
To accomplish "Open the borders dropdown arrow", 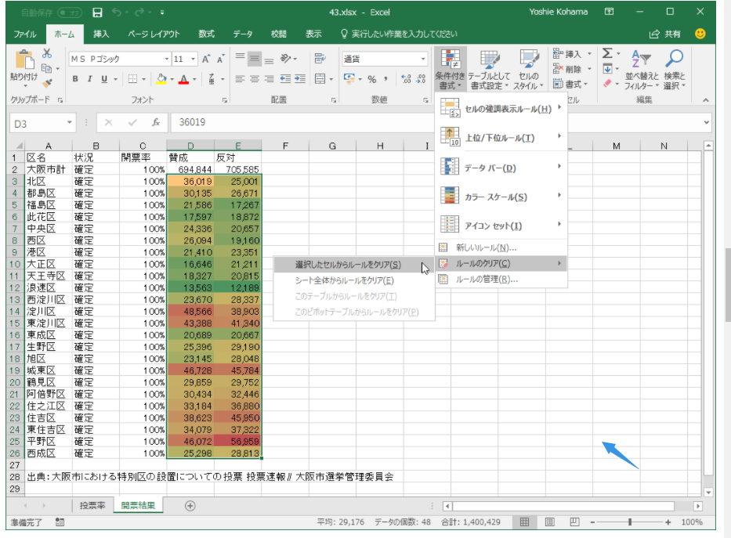I will pos(143,79).
